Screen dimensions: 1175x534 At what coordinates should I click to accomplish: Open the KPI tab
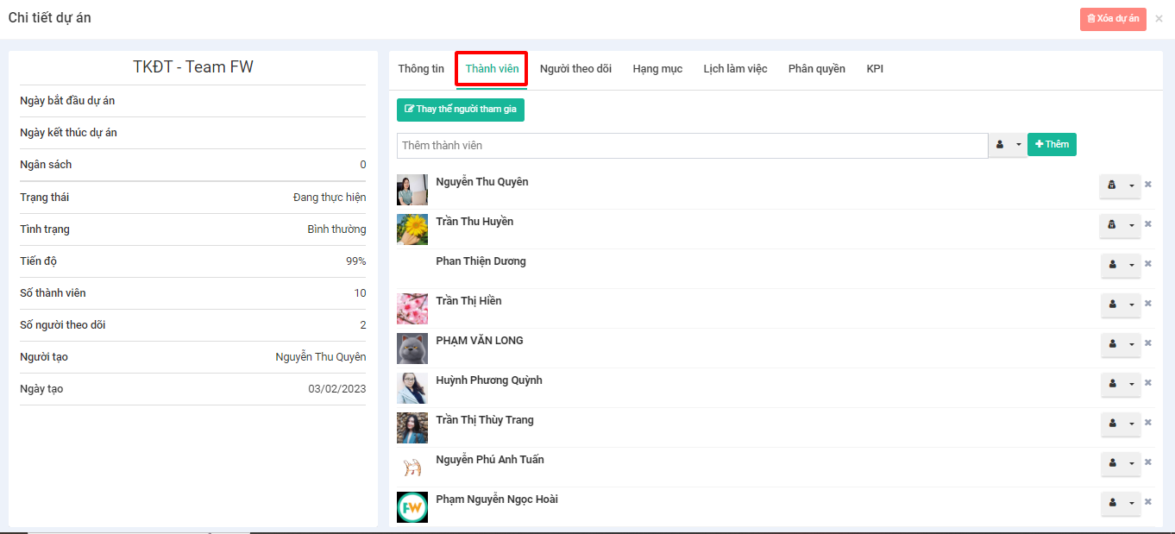coord(875,69)
